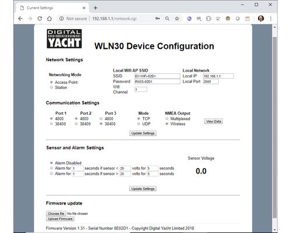Reload the page with the refresh icon

pos(40,19)
